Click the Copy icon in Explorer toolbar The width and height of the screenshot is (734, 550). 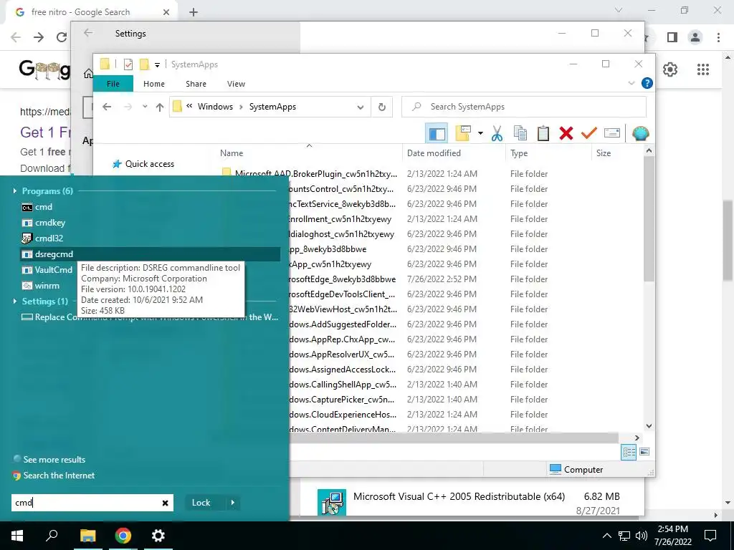tap(520, 134)
